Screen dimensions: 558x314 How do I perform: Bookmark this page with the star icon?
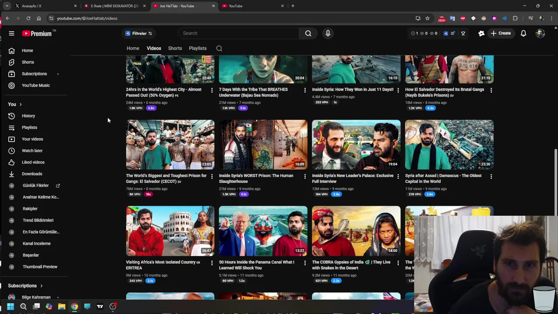[427, 18]
